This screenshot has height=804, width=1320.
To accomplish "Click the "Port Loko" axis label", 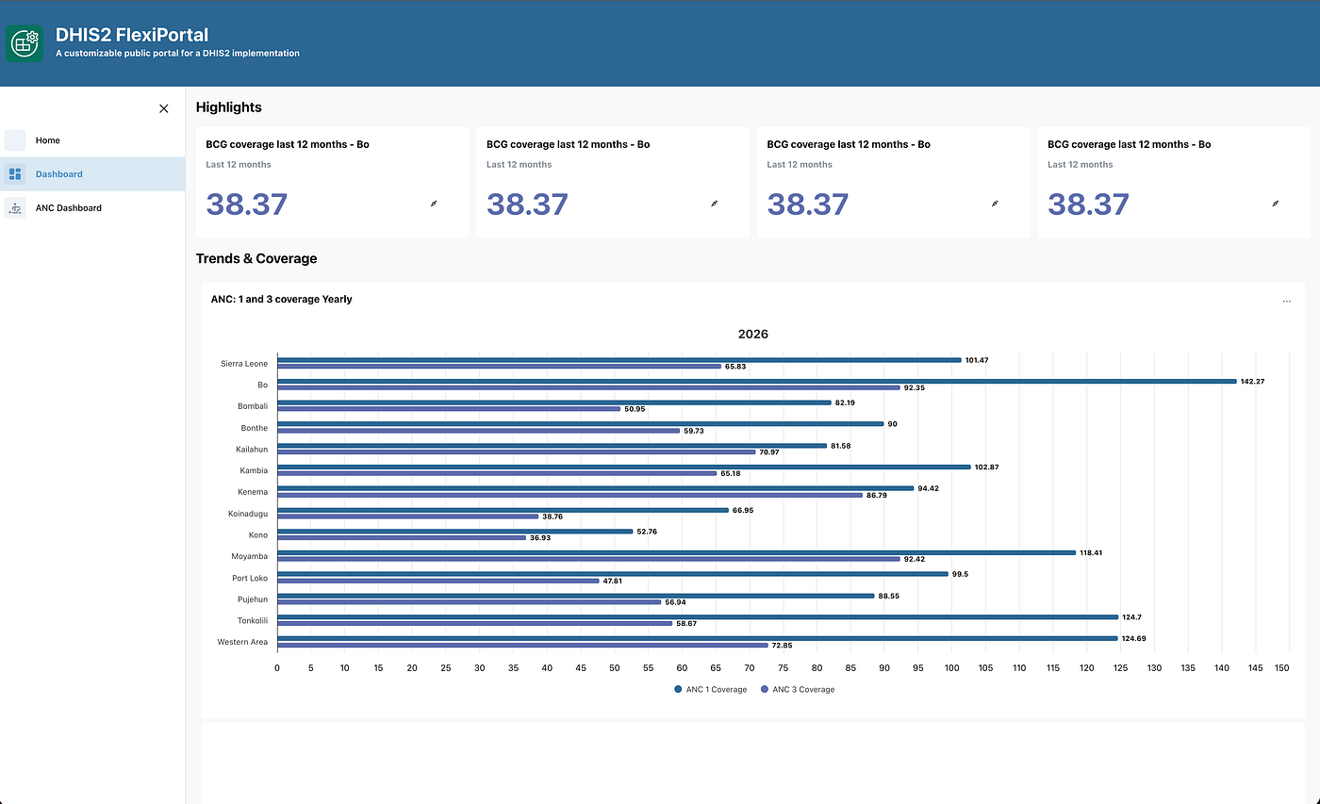I will click(250, 578).
